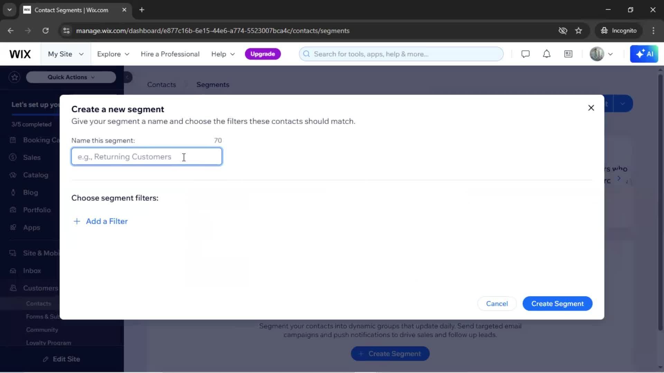Select Loyalty Program sidebar item
Image resolution: width=664 pixels, height=373 pixels.
[x=48, y=343]
